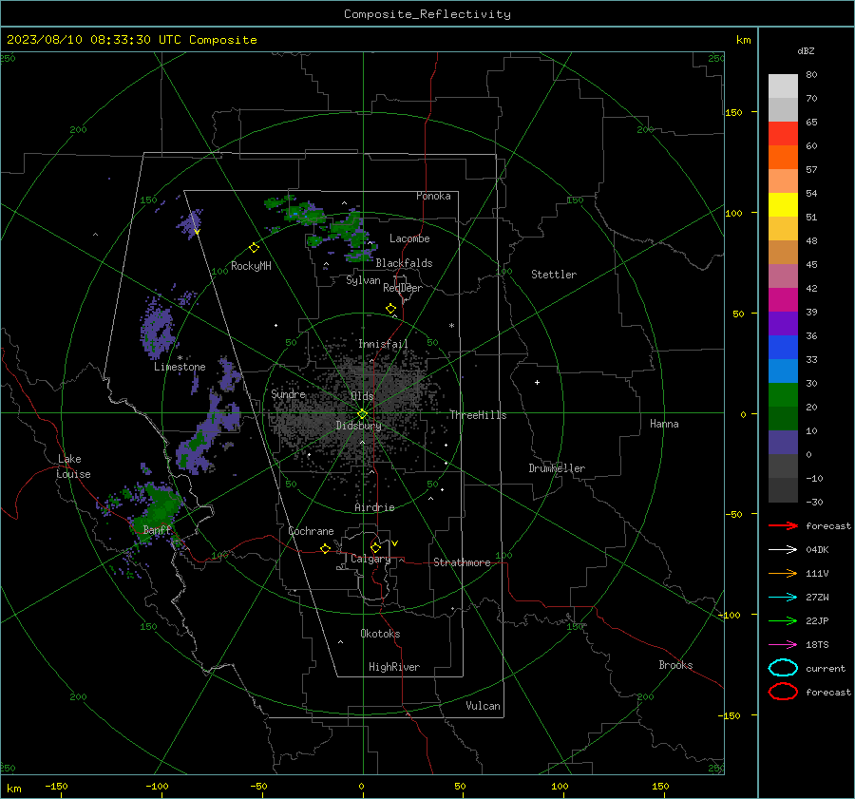Image resolution: width=855 pixels, height=799 pixels.
Task: Click the 'Stettler' city label
Action: pos(554,275)
